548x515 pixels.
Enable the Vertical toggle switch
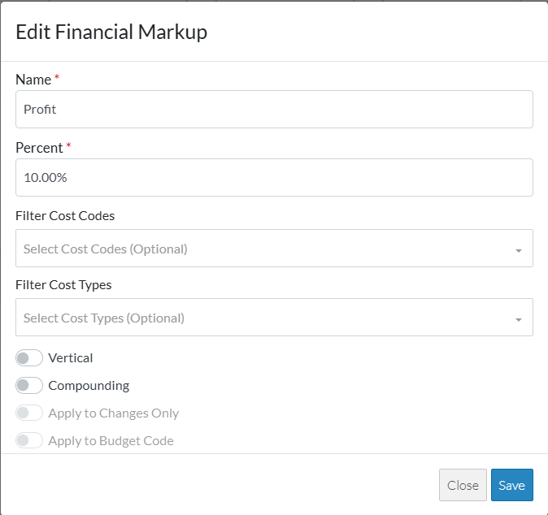coord(29,358)
